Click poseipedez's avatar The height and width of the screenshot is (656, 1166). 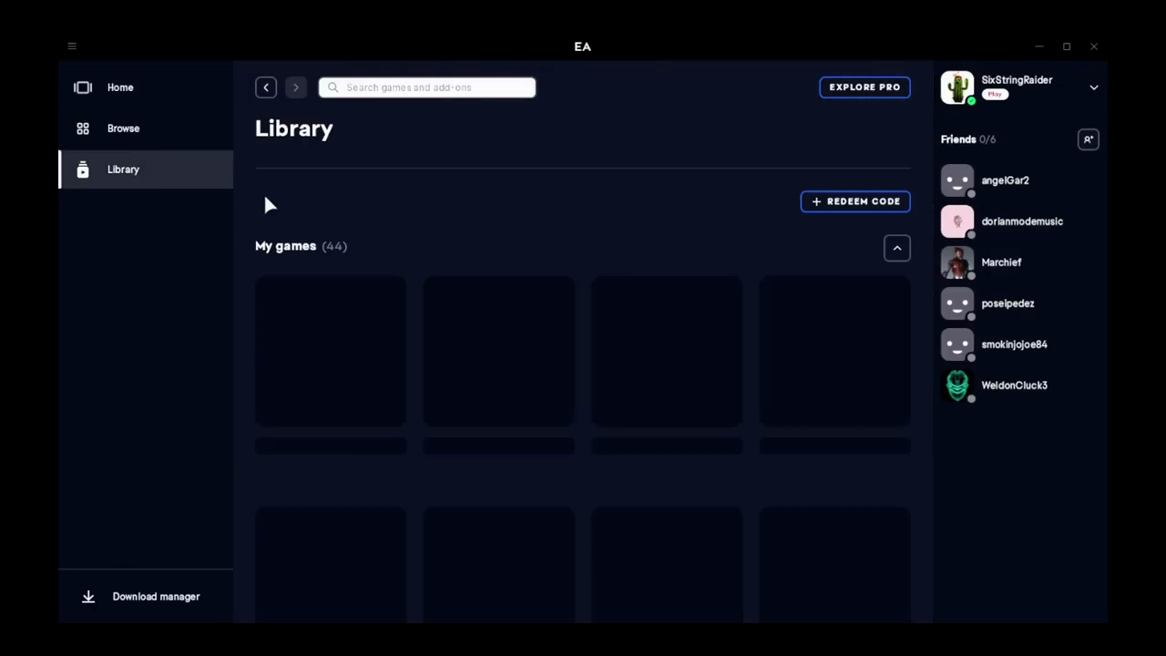coord(957,303)
